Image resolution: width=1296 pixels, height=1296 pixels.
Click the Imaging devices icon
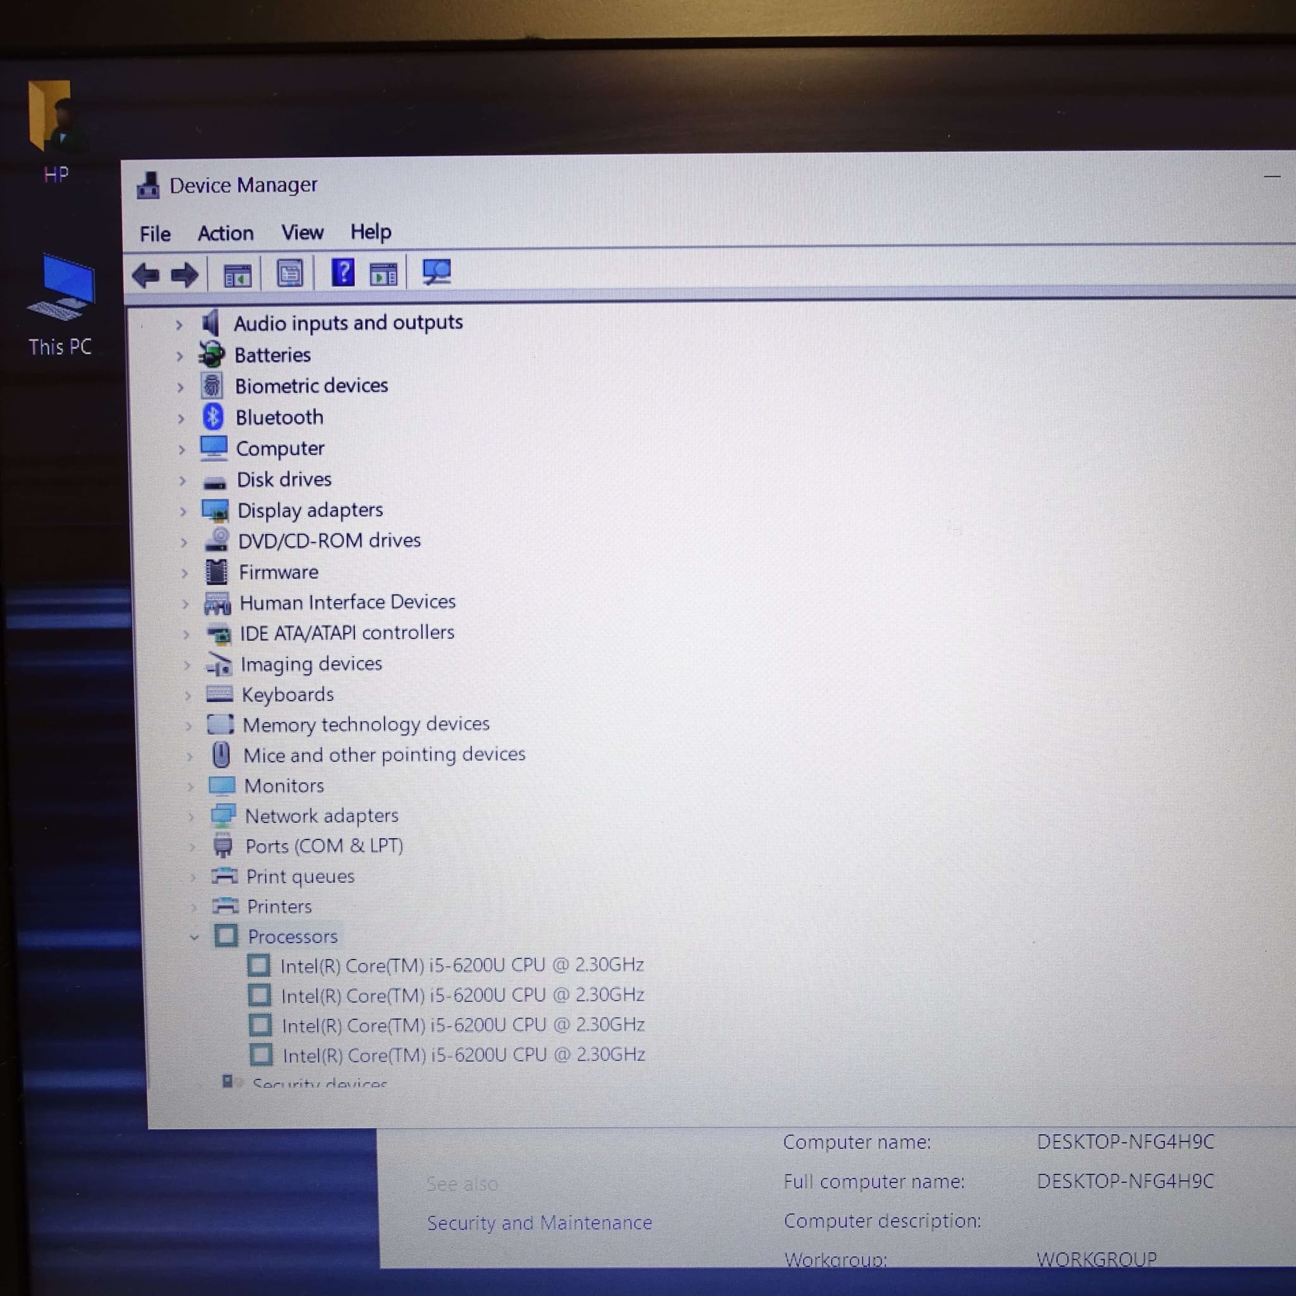219,664
